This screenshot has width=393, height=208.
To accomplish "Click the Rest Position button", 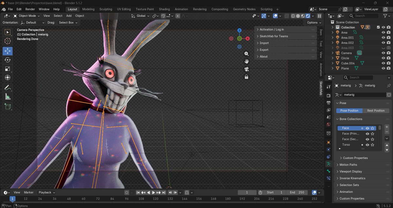I will [x=376, y=111].
